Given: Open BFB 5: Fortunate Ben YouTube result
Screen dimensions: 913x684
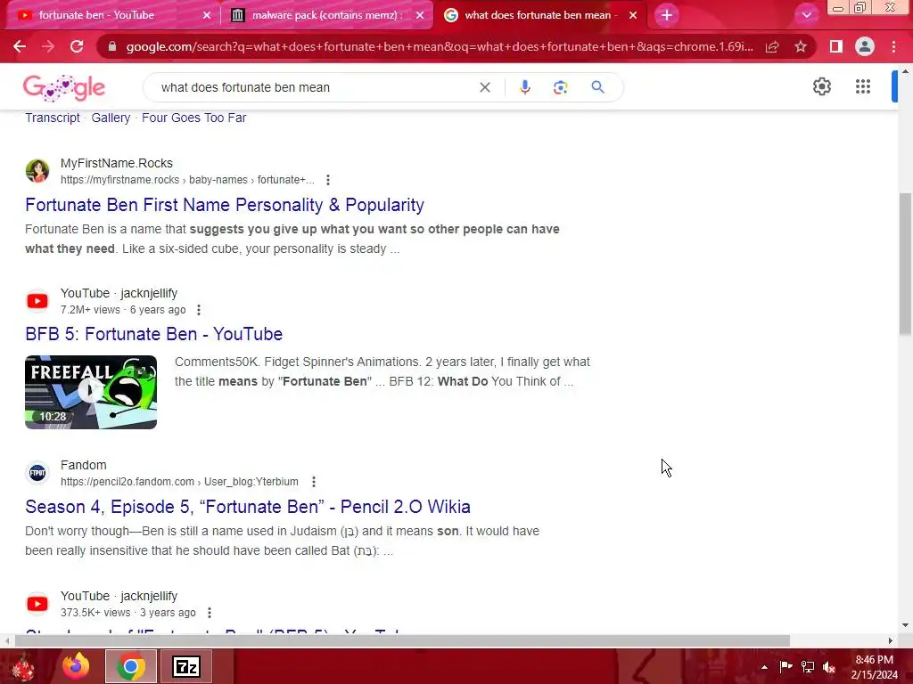Looking at the screenshot, I should [153, 334].
